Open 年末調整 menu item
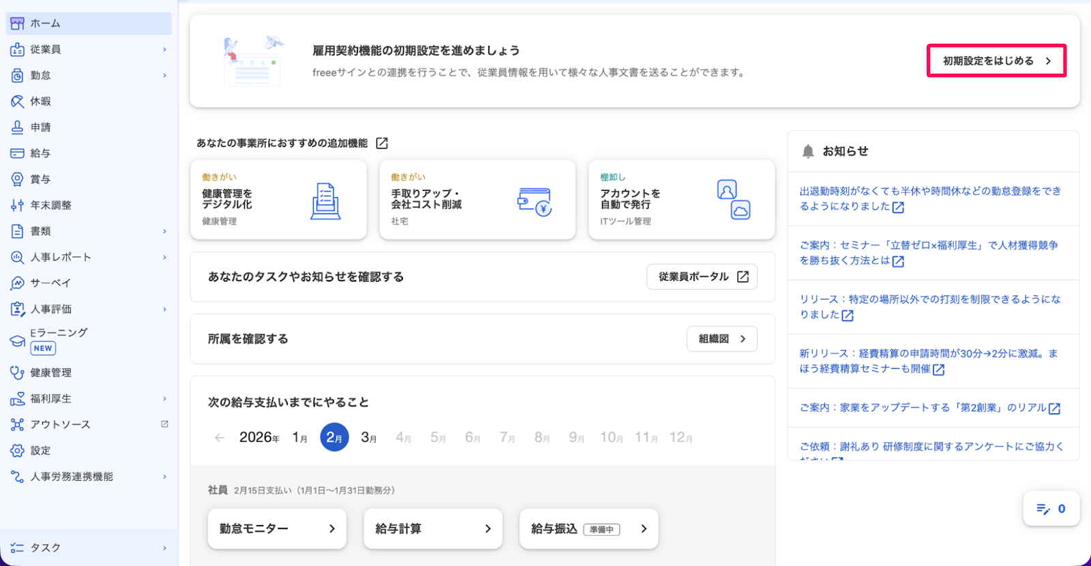The height and width of the screenshot is (566, 1091). 89,205
